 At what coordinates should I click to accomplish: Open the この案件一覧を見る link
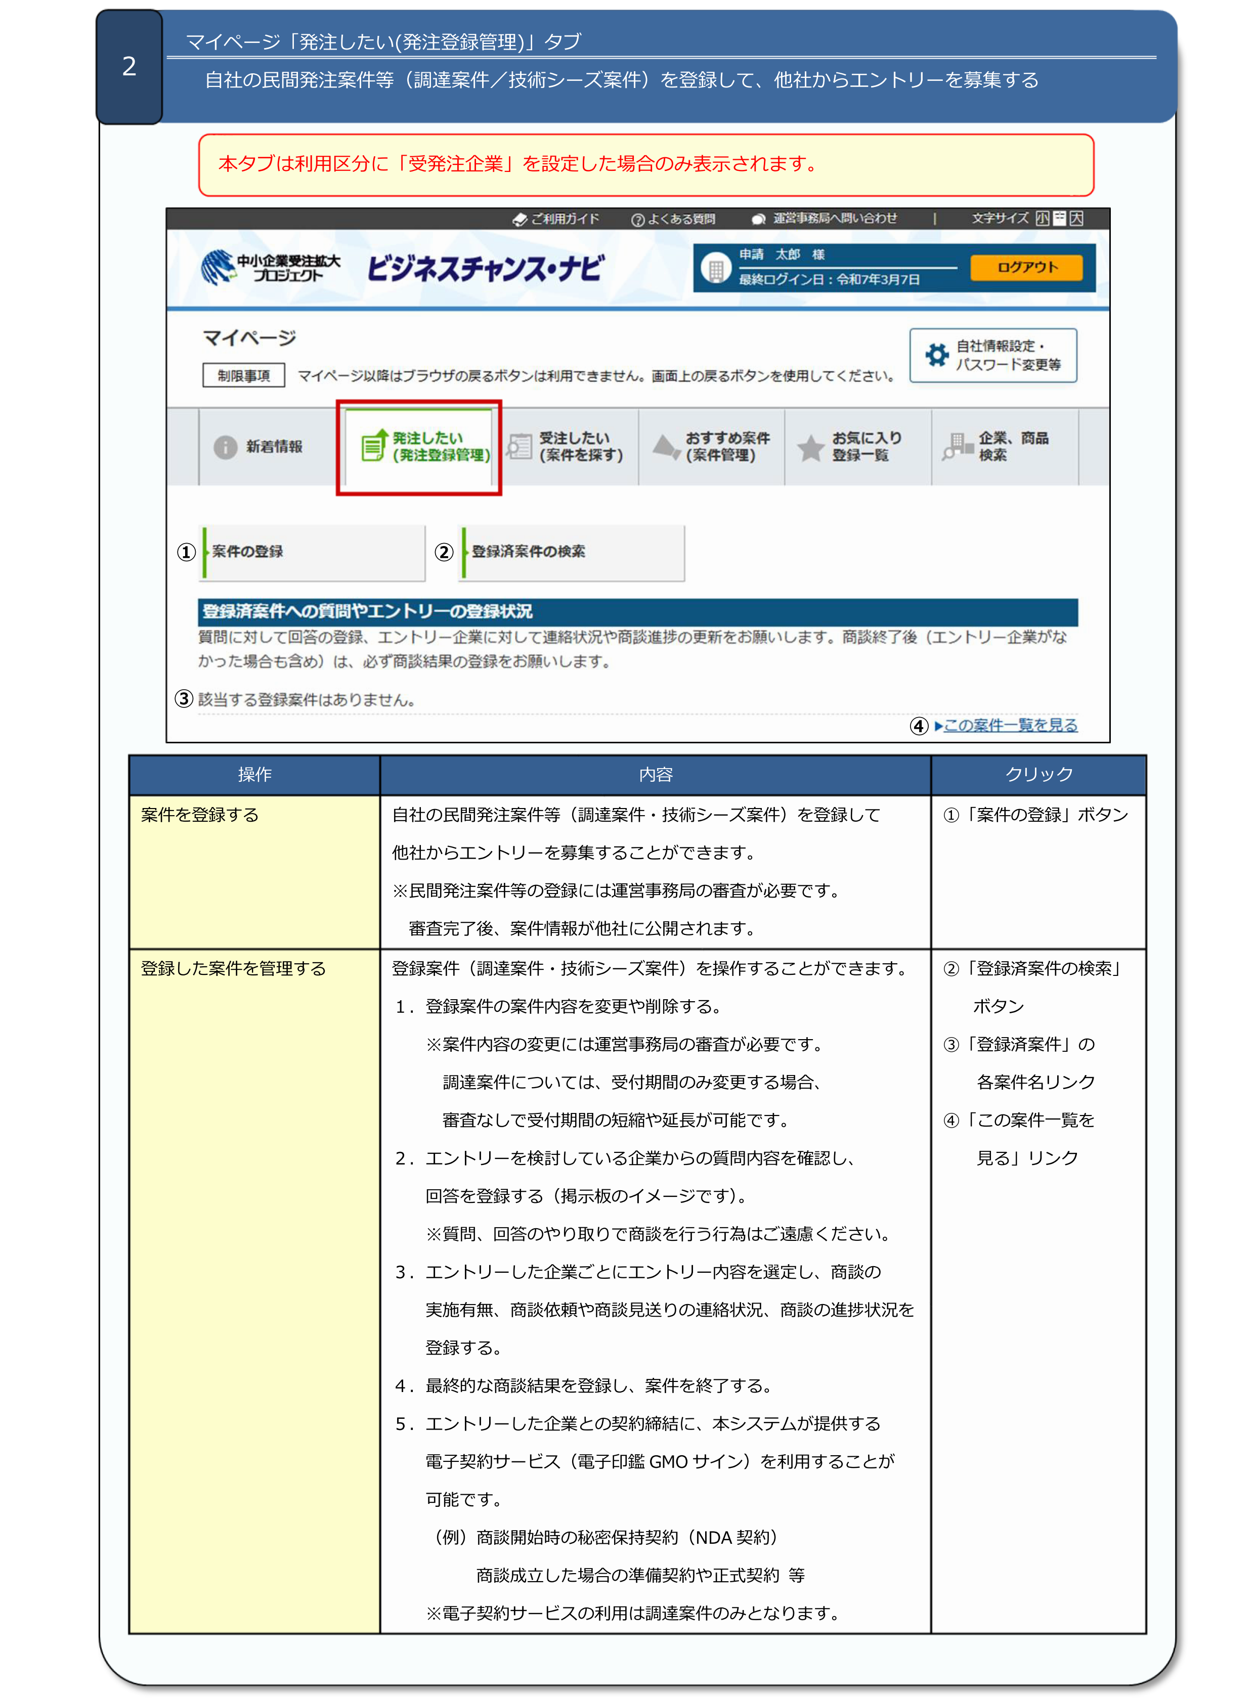click(1010, 725)
